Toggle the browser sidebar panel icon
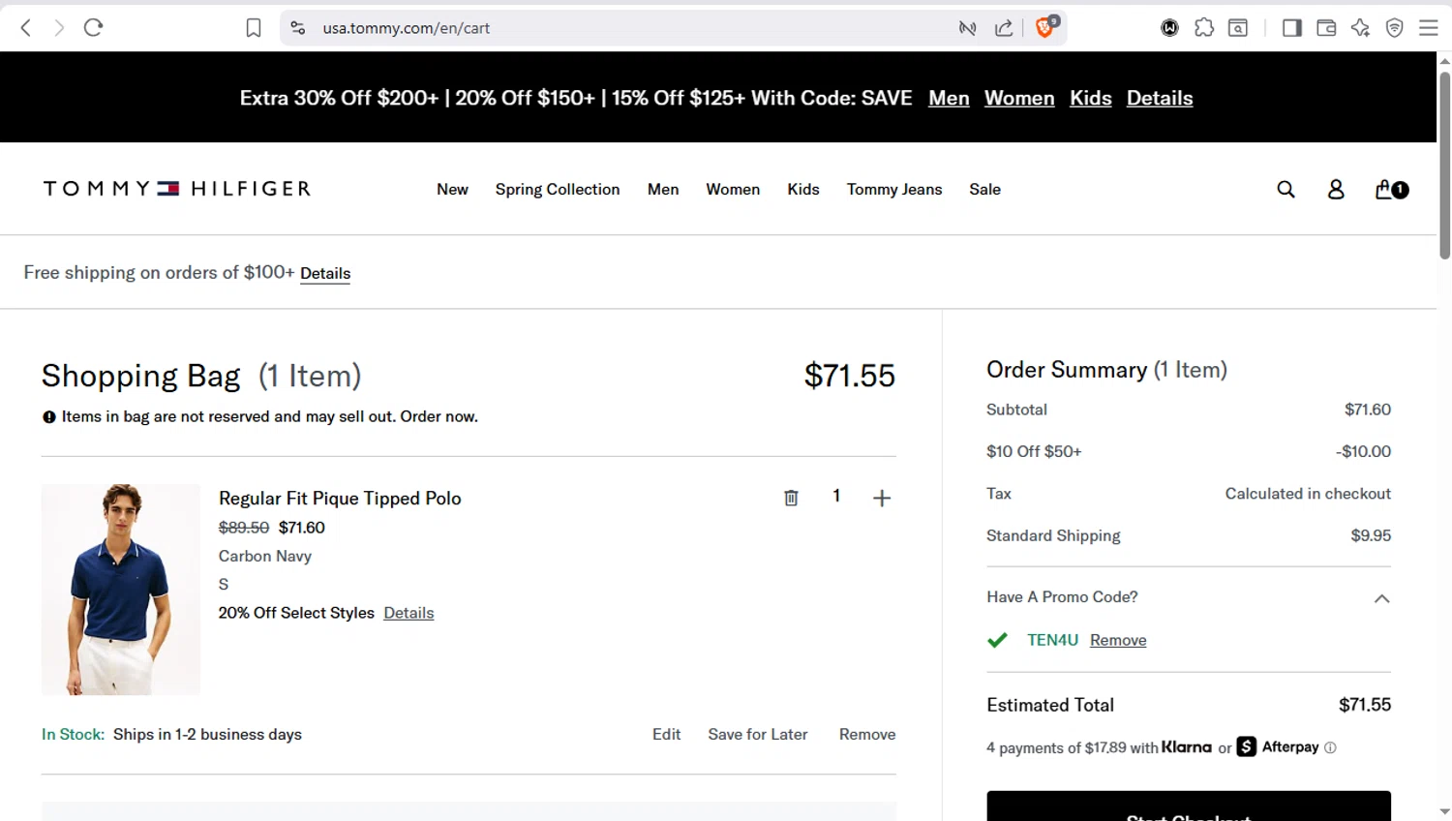Image resolution: width=1452 pixels, height=821 pixels. [1291, 28]
